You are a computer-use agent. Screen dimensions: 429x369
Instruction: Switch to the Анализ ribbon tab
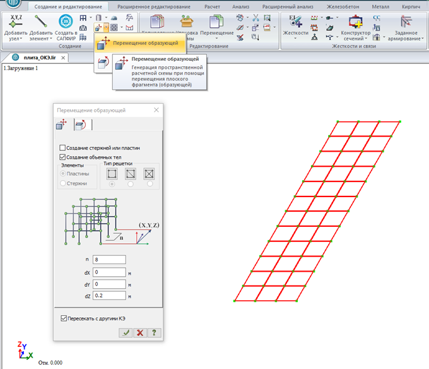[241, 6]
